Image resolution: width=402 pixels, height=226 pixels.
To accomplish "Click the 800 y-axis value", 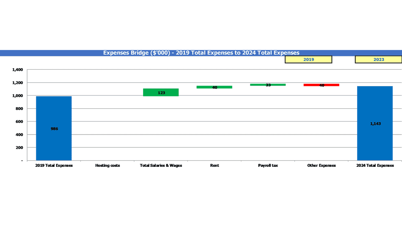I will 19,109.
